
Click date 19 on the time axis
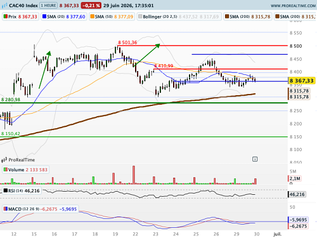click(x=115, y=234)
